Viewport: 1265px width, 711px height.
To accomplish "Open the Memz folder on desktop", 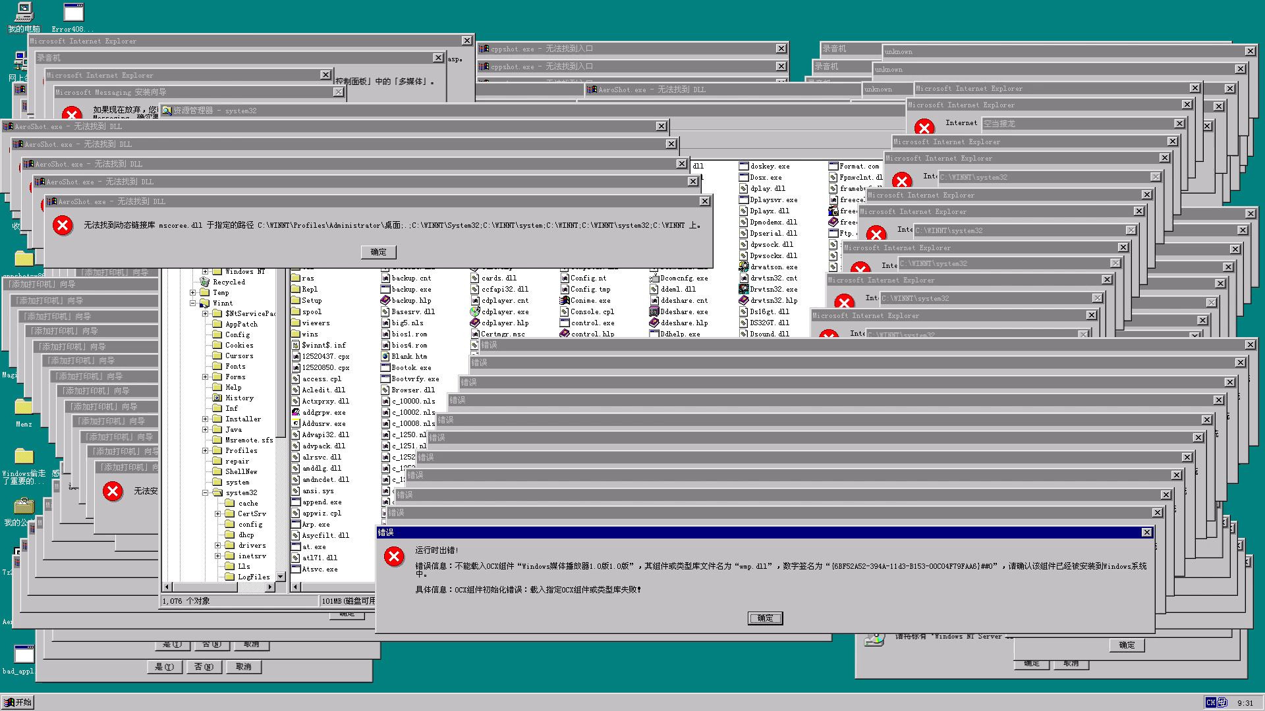I will point(24,407).
